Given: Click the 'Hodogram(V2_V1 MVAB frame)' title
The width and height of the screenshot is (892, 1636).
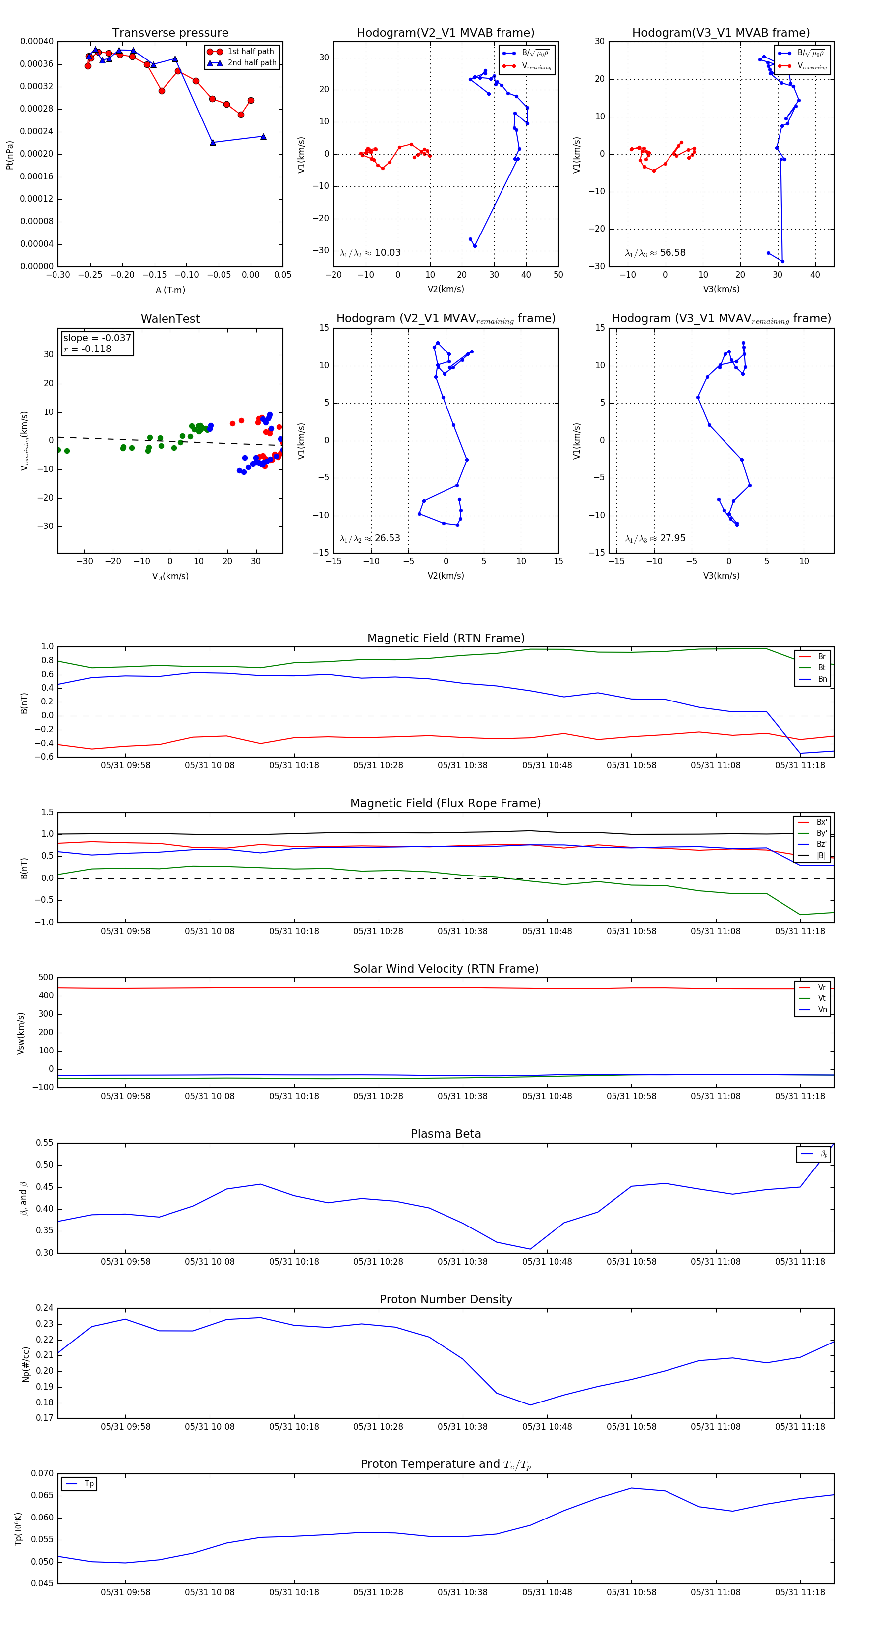Looking at the screenshot, I should click(445, 33).
